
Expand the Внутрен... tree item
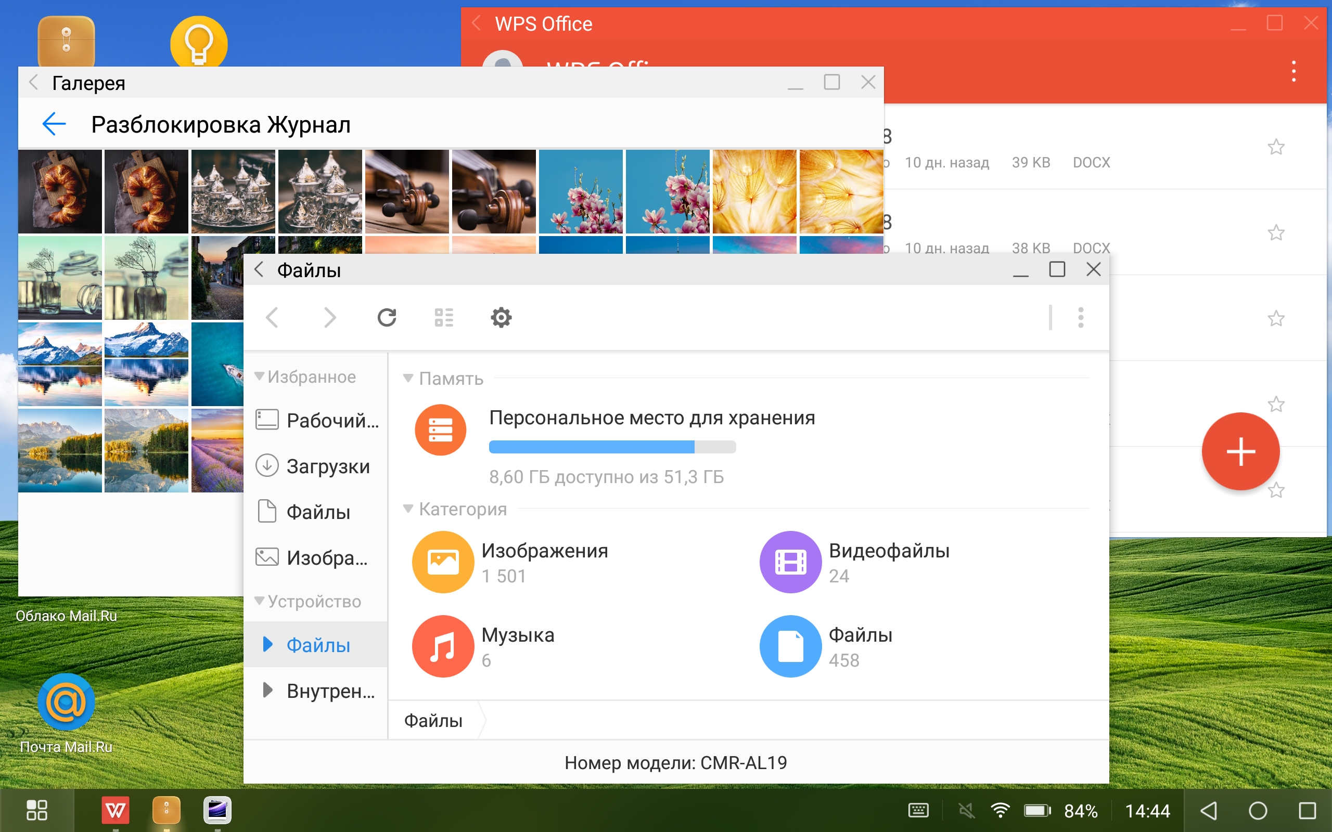click(267, 690)
